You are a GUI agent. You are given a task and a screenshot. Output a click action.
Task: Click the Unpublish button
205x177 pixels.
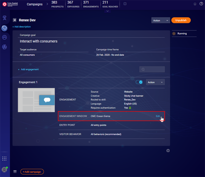(x=181, y=20)
